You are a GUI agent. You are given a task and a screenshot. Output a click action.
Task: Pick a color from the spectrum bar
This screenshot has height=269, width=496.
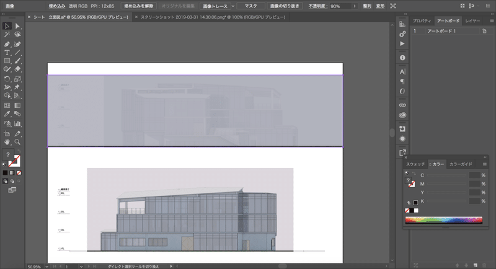pos(444,220)
